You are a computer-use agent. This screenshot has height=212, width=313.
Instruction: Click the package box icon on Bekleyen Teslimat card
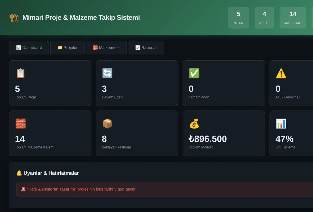click(107, 124)
